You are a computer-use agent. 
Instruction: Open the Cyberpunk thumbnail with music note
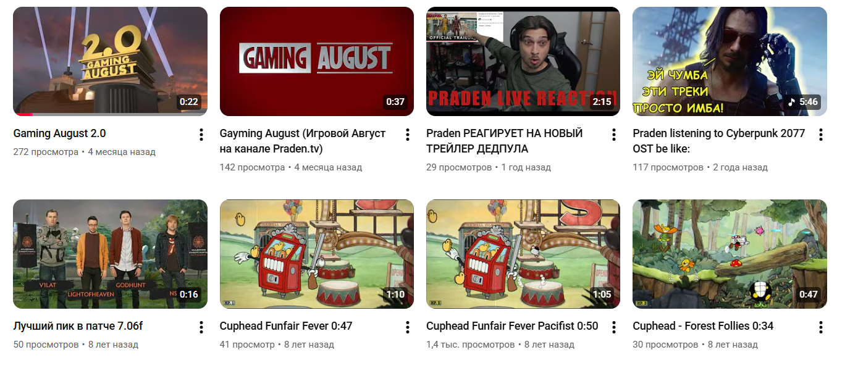[x=730, y=61]
